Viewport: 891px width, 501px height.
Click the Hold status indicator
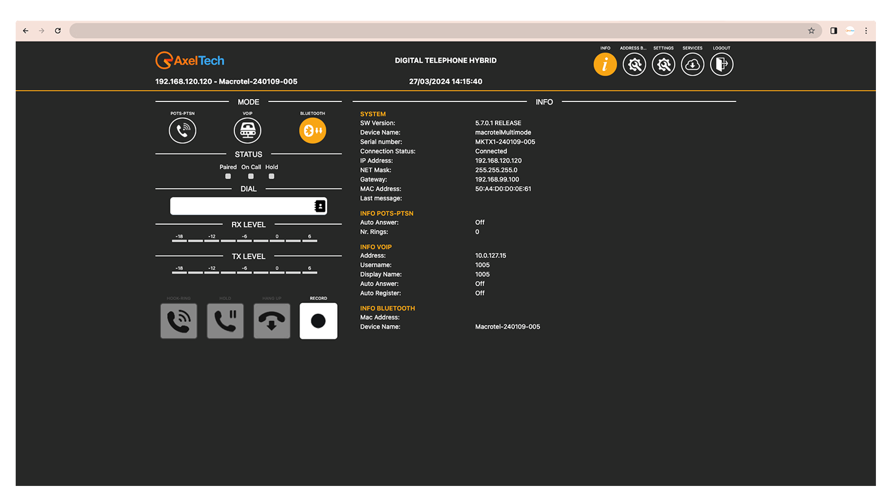(271, 177)
